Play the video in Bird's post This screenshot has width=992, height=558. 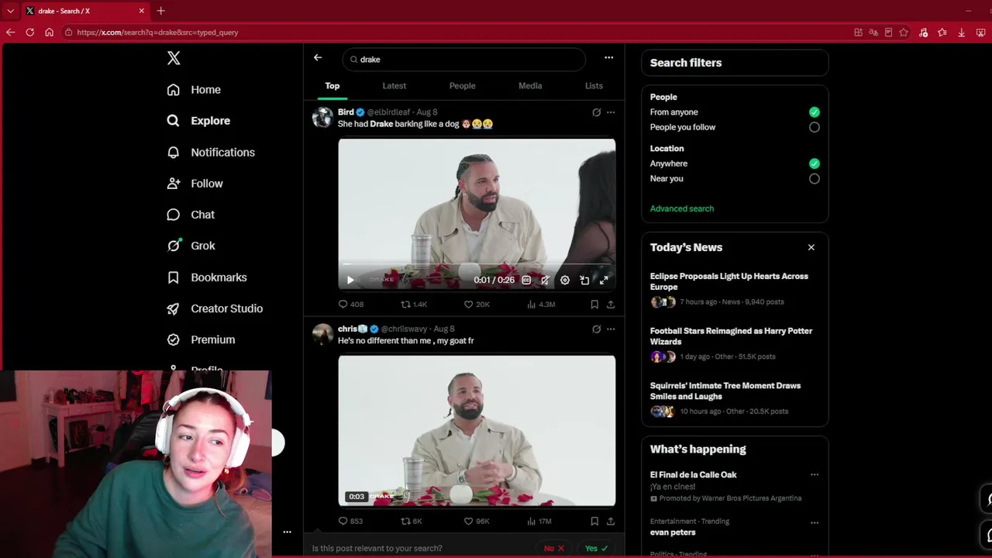tap(350, 281)
